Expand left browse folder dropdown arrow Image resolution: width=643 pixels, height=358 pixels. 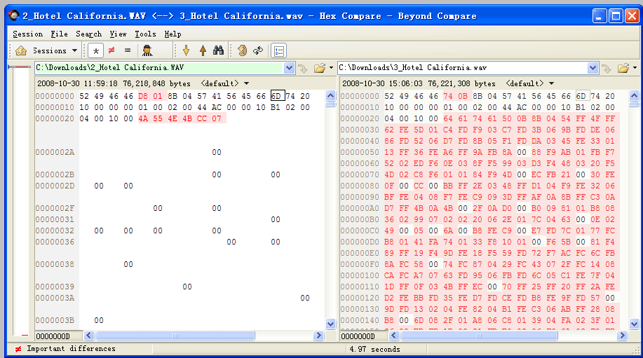[x=332, y=68]
